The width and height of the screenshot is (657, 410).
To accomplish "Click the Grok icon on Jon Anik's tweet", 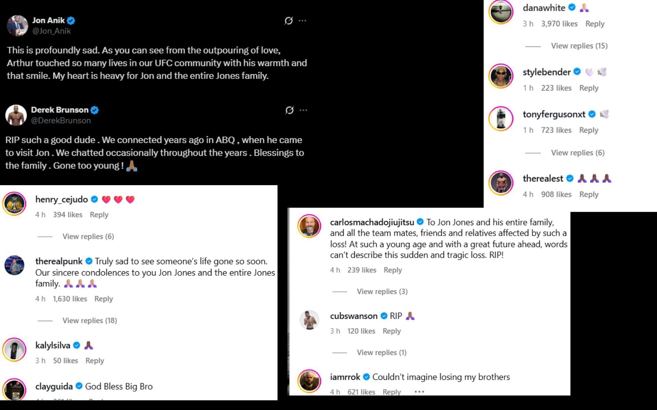I will point(288,21).
